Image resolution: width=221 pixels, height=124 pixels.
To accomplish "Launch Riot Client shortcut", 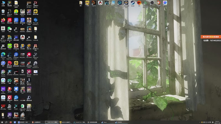I will (29, 55).
